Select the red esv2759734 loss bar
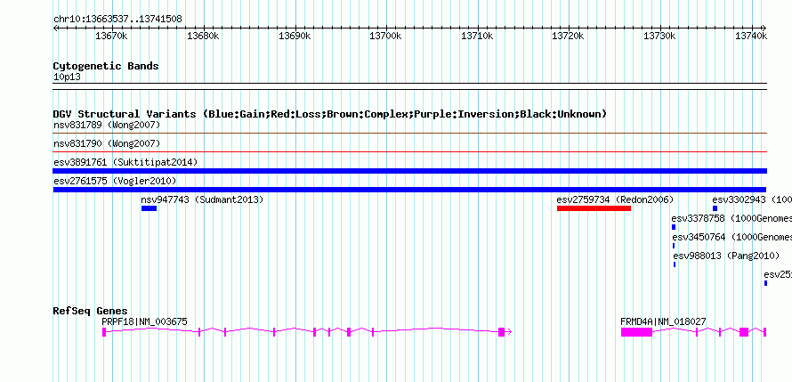This screenshot has width=792, height=382. (594, 208)
